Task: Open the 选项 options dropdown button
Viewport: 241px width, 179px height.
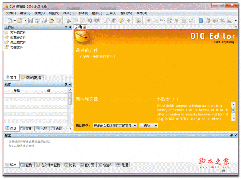Action: (x=149, y=126)
